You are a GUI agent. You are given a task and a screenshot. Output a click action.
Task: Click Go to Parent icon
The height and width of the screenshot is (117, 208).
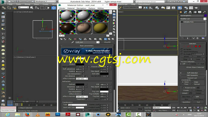[109, 39]
